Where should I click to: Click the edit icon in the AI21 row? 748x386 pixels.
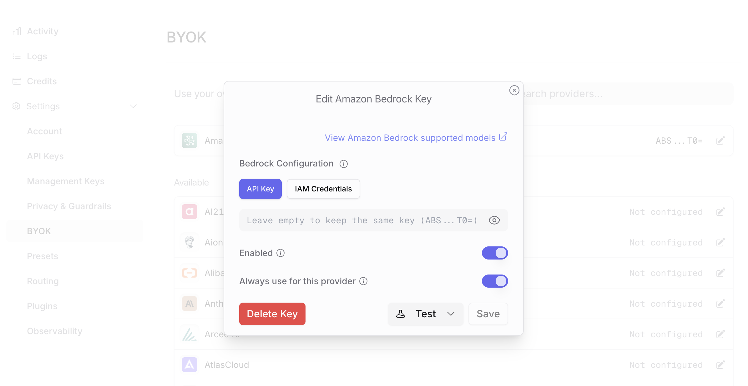coord(720,212)
